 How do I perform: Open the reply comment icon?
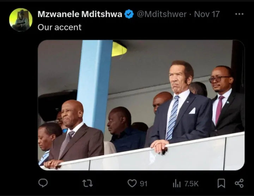(x=43, y=183)
